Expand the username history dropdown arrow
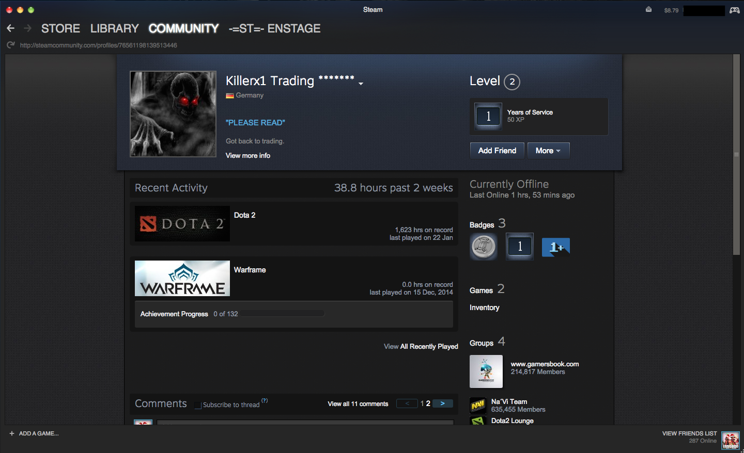 click(361, 84)
